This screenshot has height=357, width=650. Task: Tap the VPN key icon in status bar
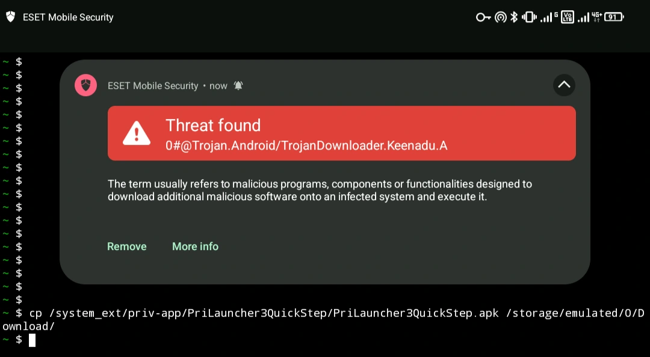(483, 17)
